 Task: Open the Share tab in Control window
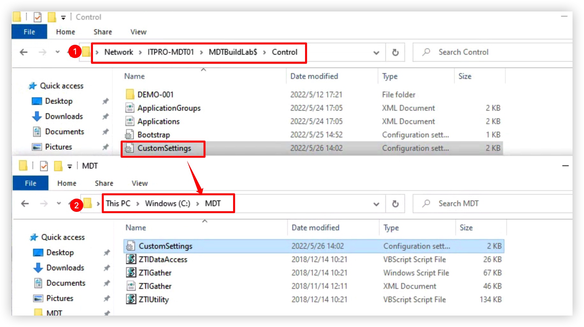(103, 32)
